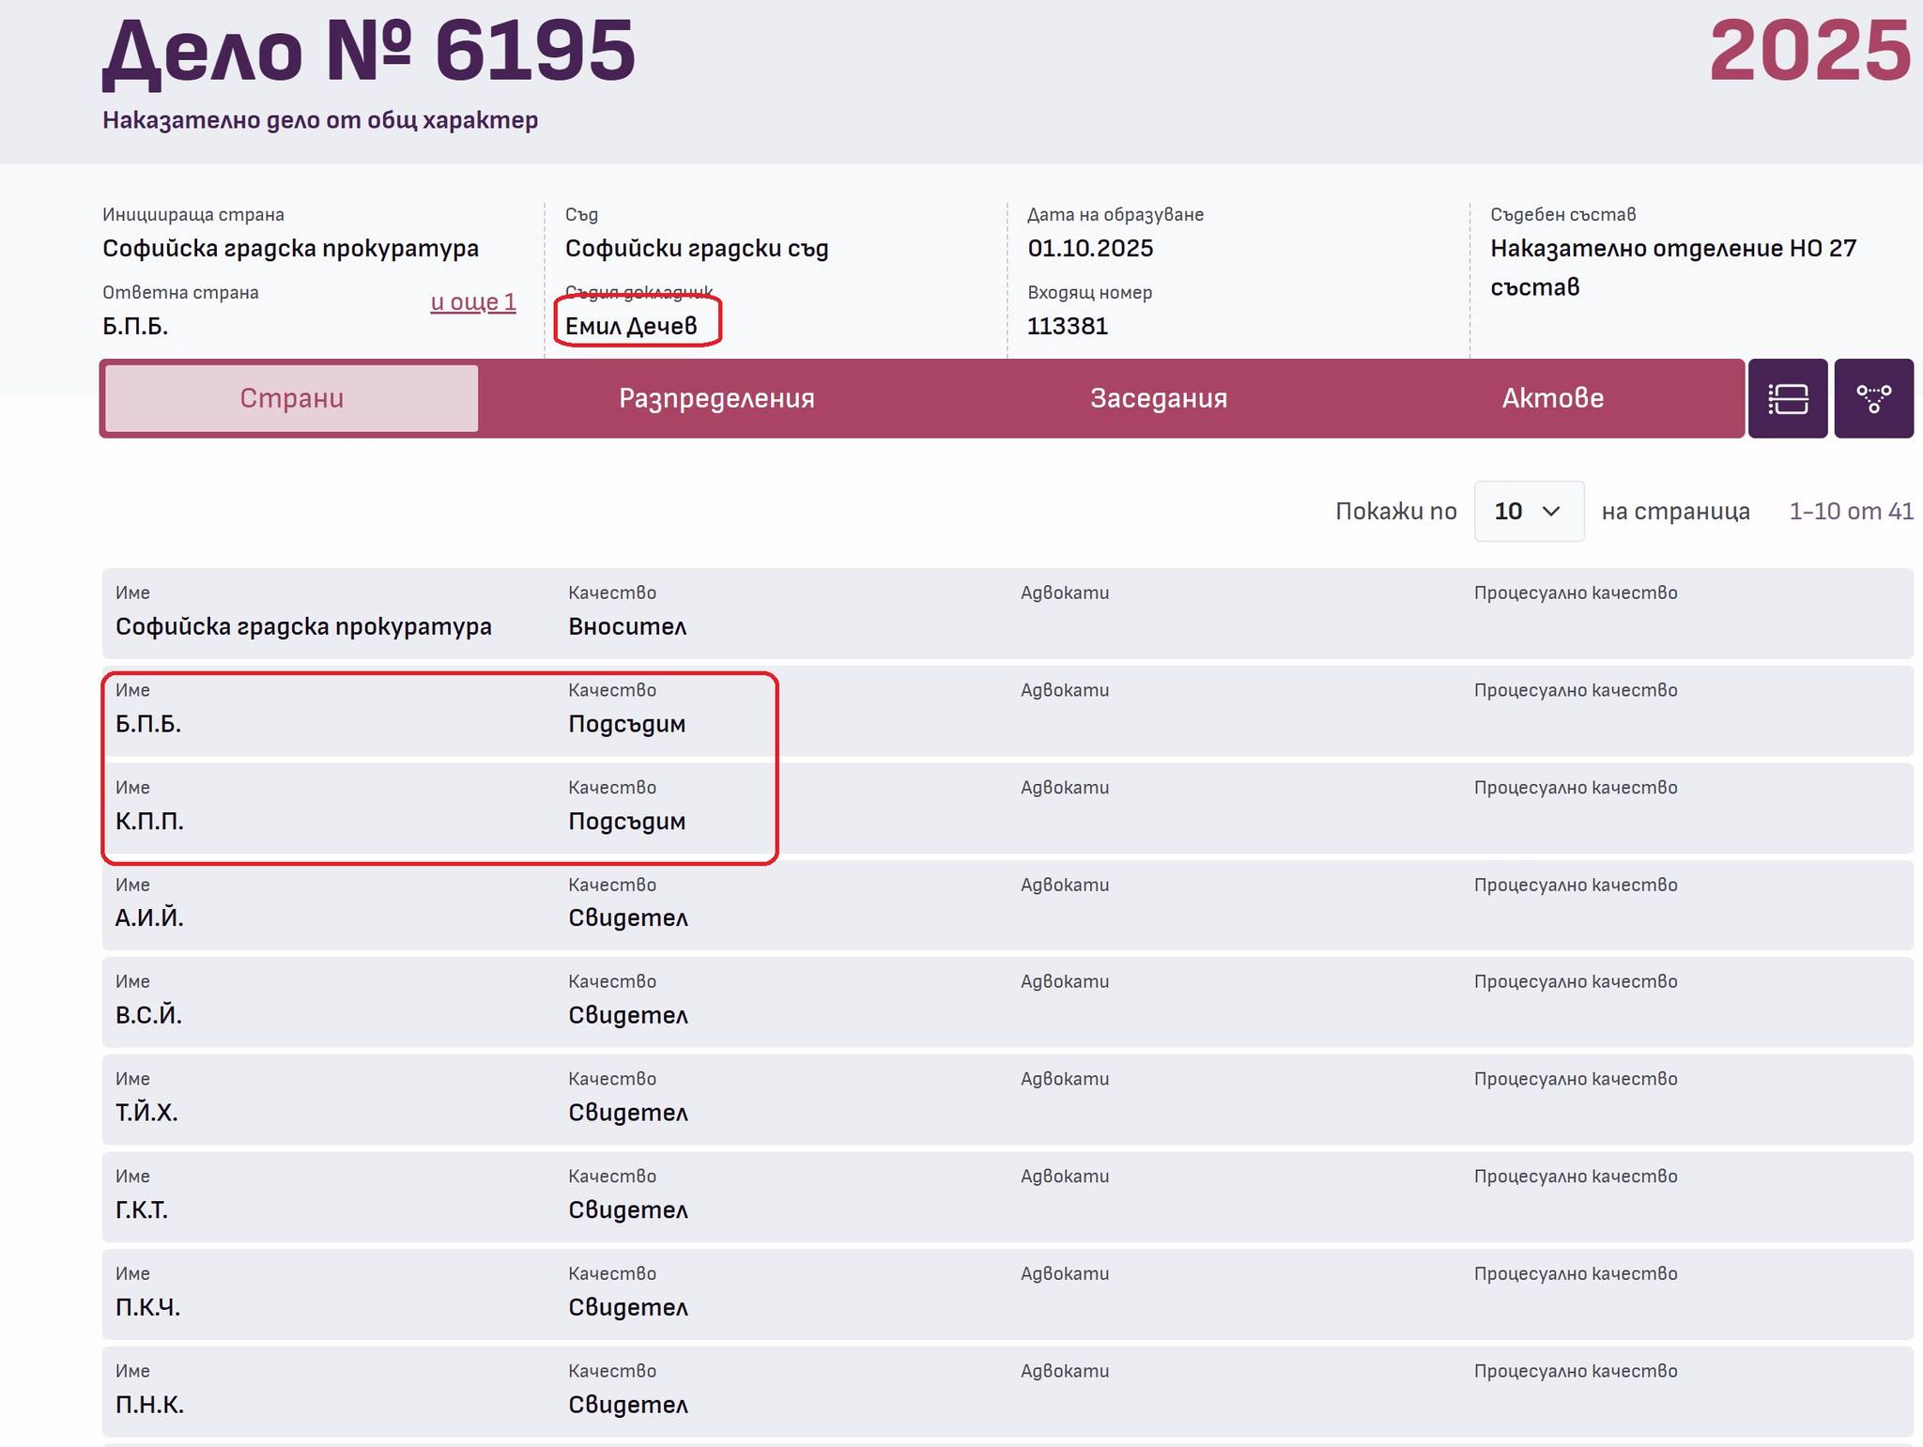The height and width of the screenshot is (1447, 1923).
Task: Click the Б.П.Б. defendant row
Action: 148,724
